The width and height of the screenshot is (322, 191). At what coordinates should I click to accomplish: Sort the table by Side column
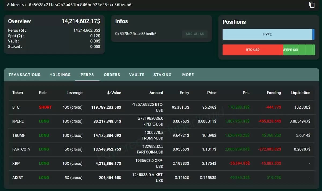(x=43, y=93)
